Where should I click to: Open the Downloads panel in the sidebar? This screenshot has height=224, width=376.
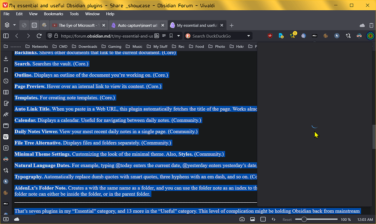[x=6, y=58]
